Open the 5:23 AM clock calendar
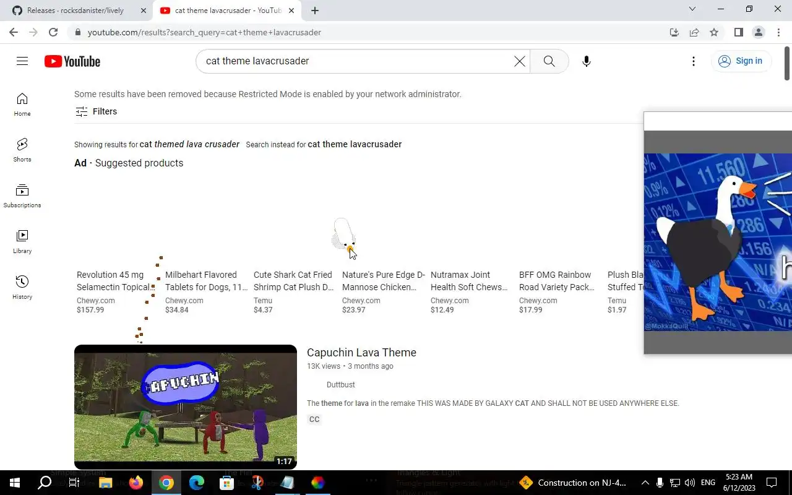This screenshot has height=495, width=792. 738,483
